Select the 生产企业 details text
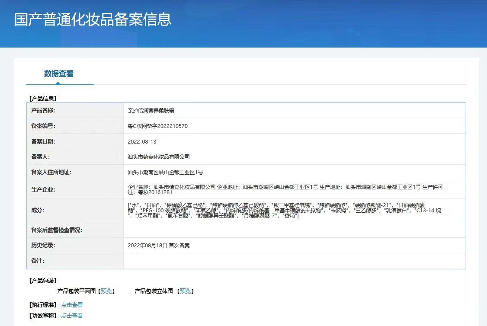Image resolution: width=487 pixels, height=326 pixels. click(x=285, y=190)
